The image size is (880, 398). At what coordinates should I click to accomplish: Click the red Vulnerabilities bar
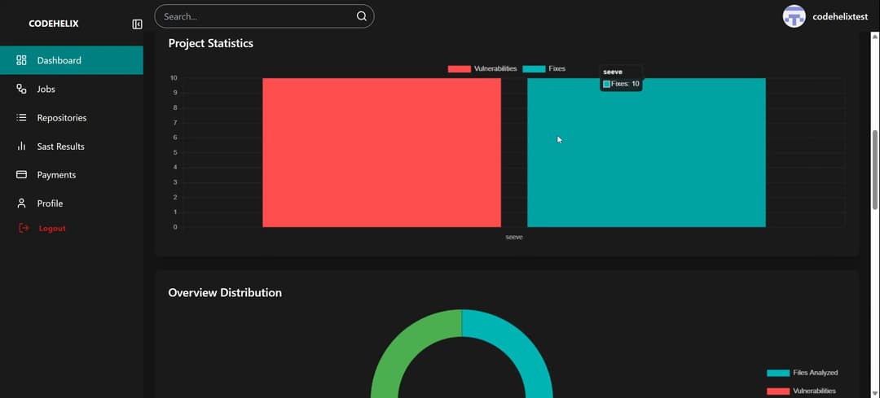pos(381,152)
